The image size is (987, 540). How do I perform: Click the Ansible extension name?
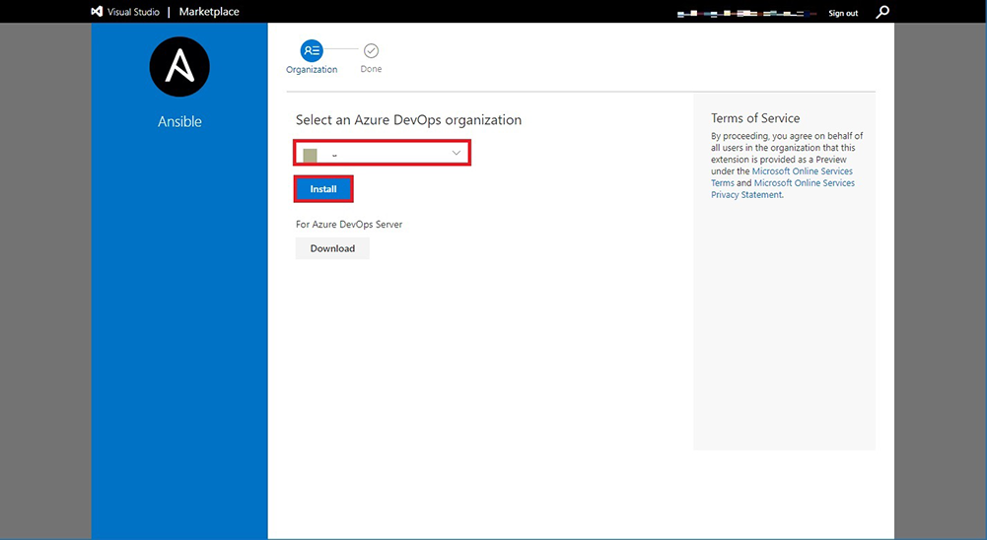(179, 121)
